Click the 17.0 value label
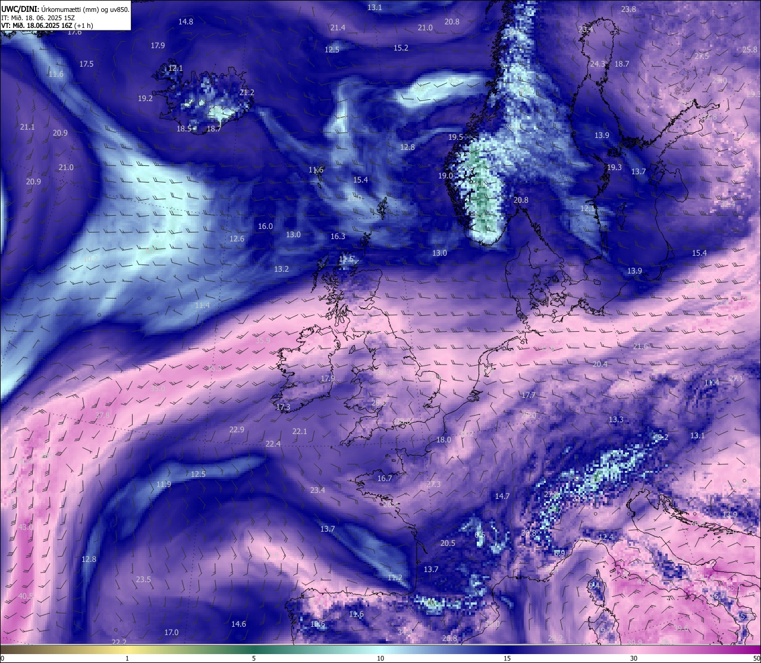 (x=171, y=633)
